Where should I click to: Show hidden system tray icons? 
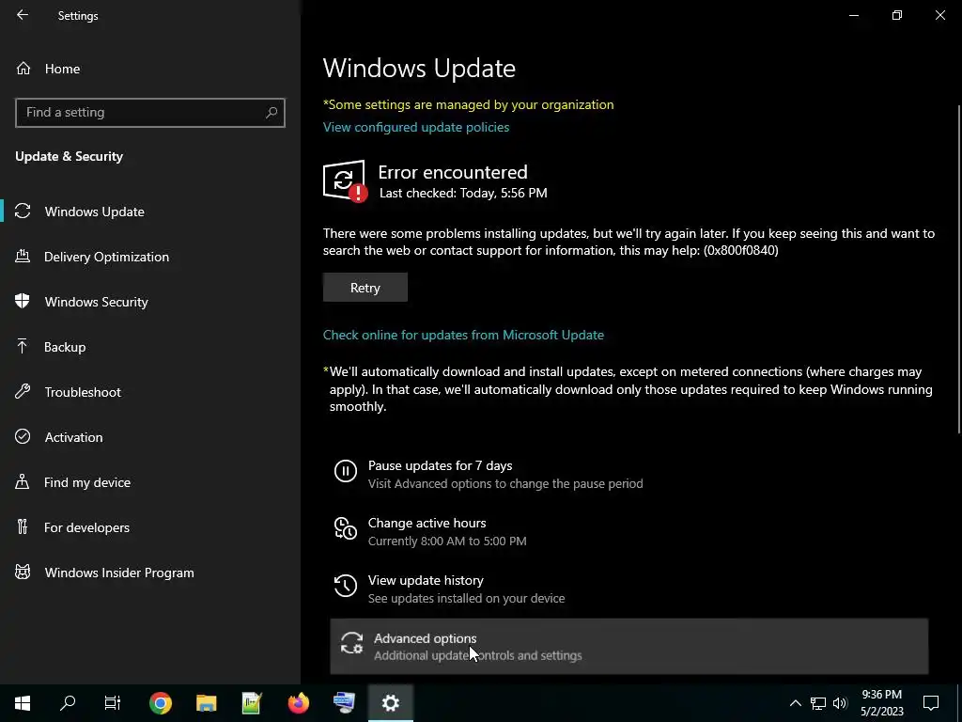[x=795, y=703]
